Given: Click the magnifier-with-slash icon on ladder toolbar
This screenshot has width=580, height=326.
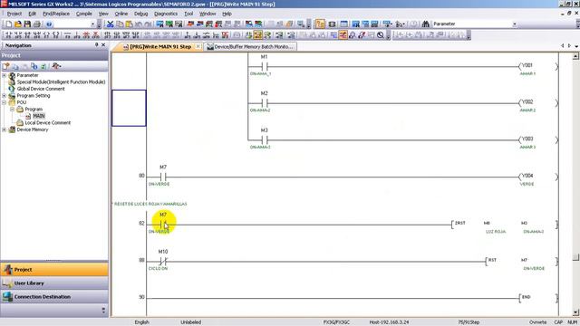Looking at the screenshot, I should 381,35.
